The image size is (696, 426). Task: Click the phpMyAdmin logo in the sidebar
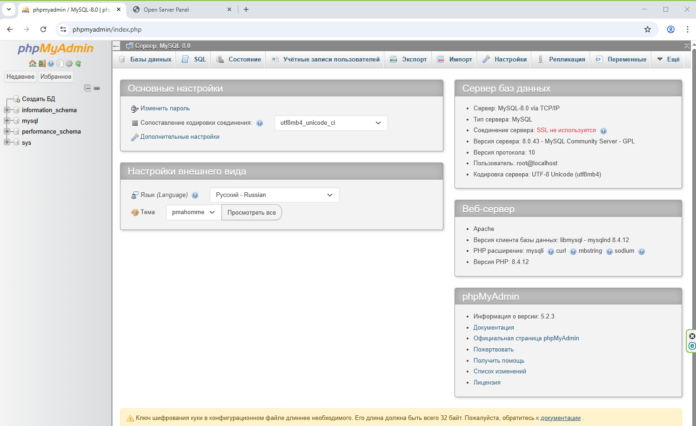[55, 48]
